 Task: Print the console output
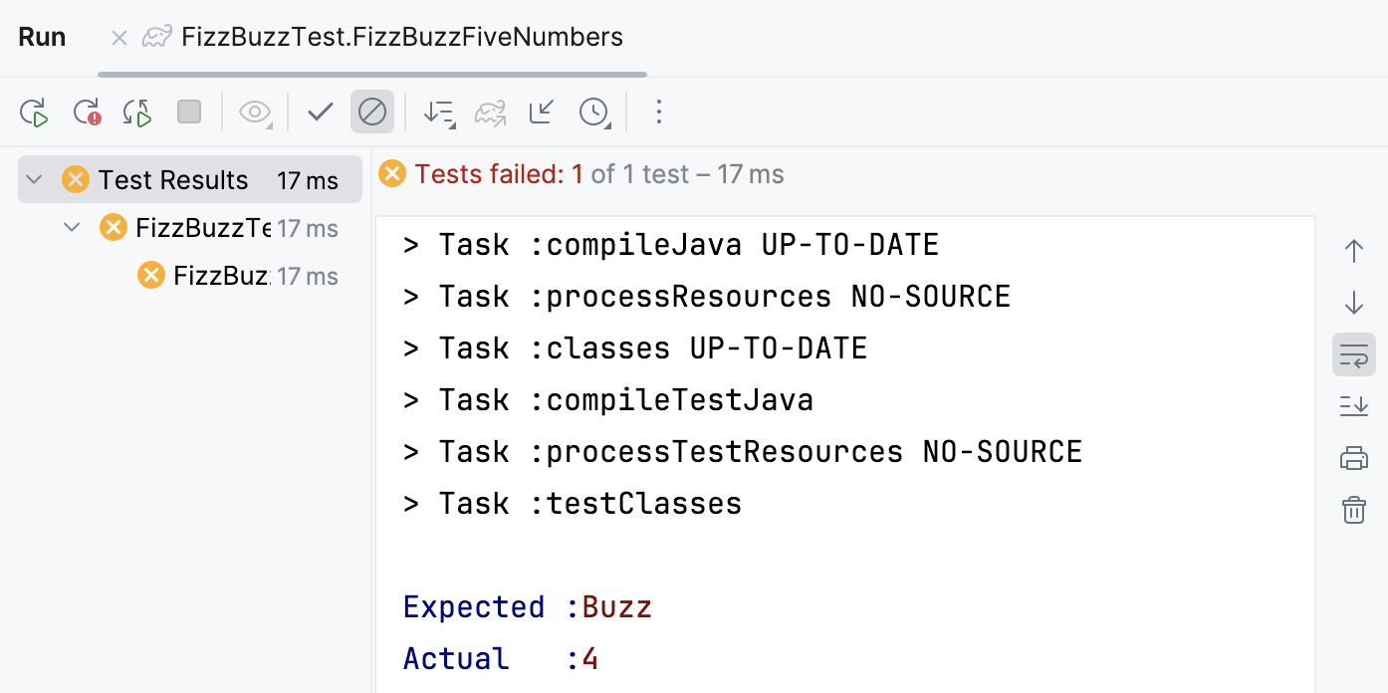click(x=1353, y=457)
